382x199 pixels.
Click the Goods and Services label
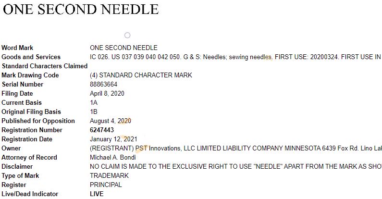coord(31,57)
